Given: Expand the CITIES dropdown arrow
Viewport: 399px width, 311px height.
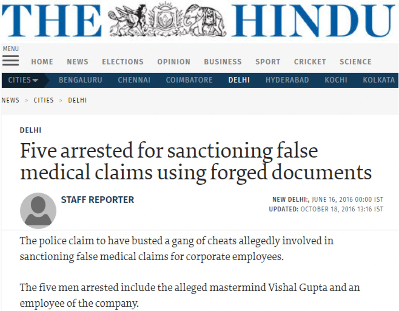Looking at the screenshot, I should pyautogui.click(x=35, y=80).
